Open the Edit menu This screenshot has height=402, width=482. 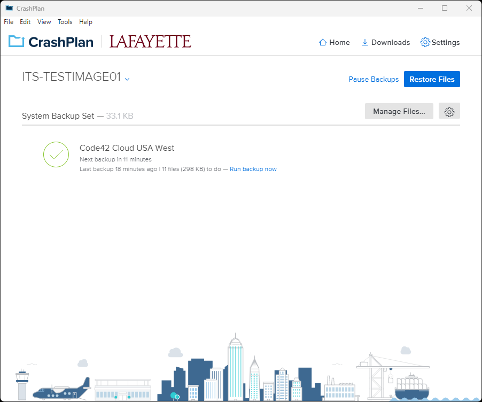(x=25, y=22)
